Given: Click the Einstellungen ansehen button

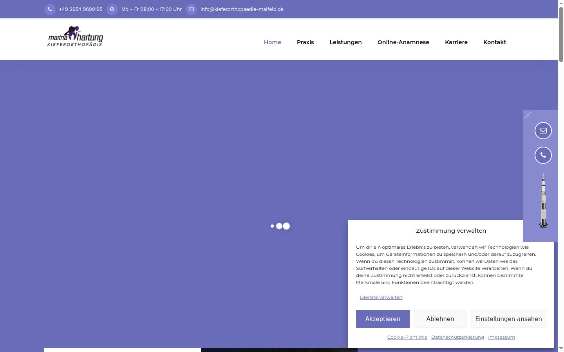Looking at the screenshot, I should tap(509, 319).
